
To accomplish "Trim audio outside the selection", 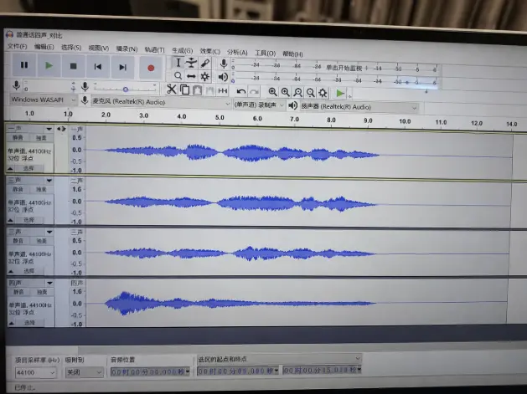I will 210,90.
